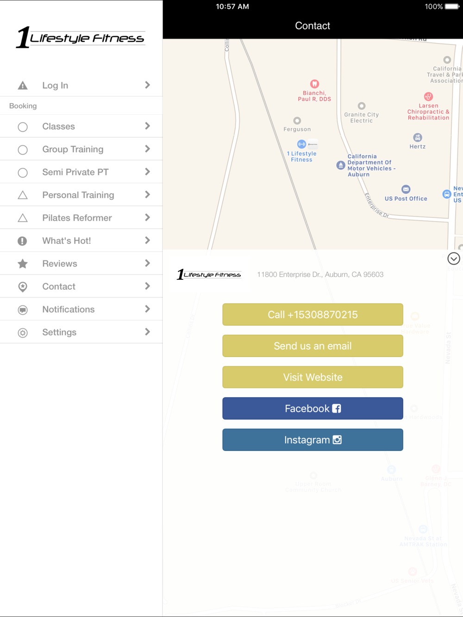Viewport: 463px width, 617px height.
Task: Tap the warning triangle icon beside Log In
Action: pyautogui.click(x=22, y=86)
